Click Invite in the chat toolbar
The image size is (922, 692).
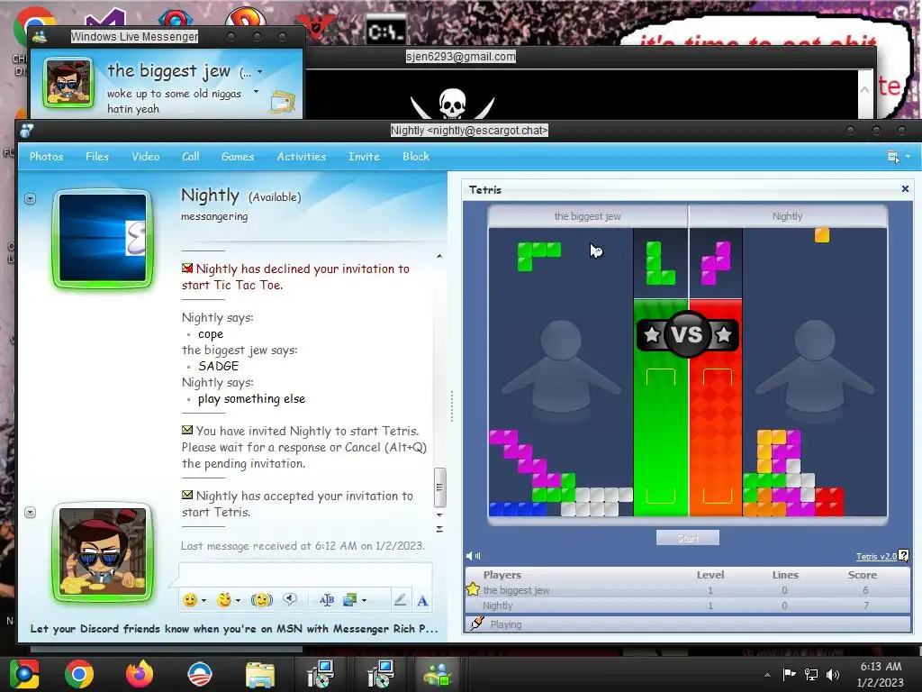tap(364, 157)
